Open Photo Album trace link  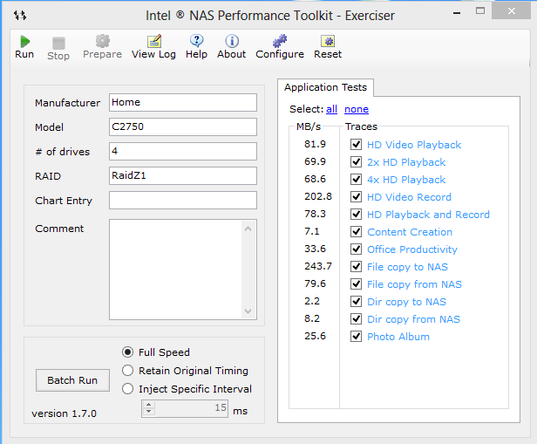(x=398, y=337)
